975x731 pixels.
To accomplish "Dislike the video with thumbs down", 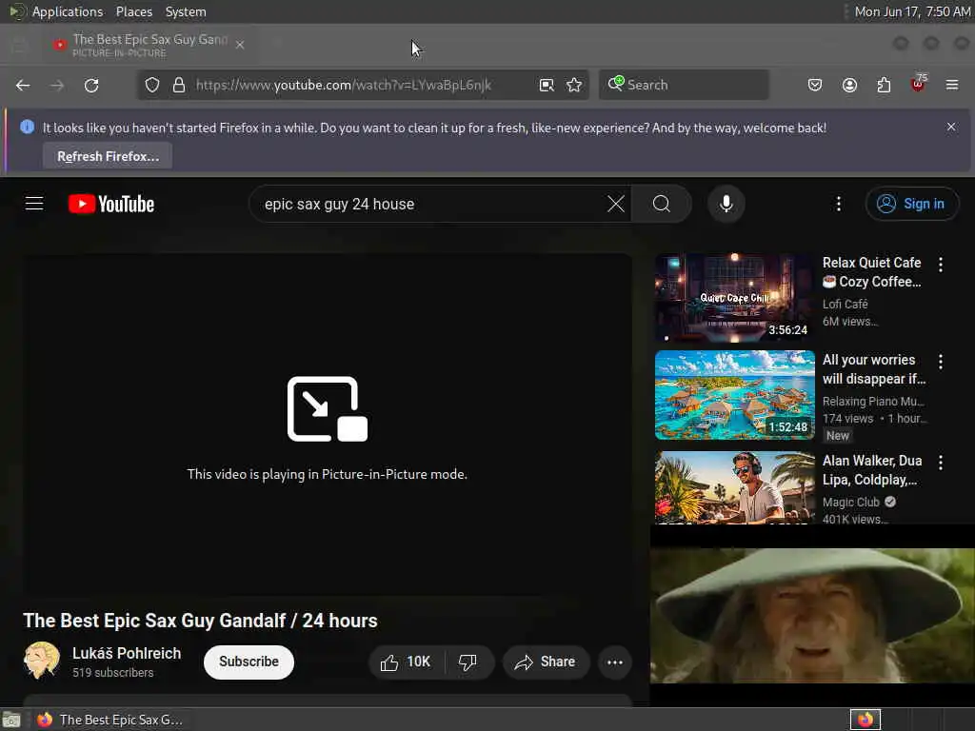I will pyautogui.click(x=468, y=662).
